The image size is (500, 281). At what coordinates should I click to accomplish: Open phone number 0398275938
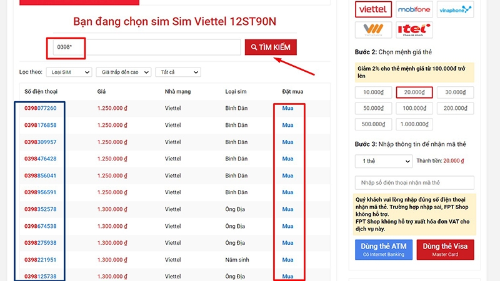click(x=41, y=243)
